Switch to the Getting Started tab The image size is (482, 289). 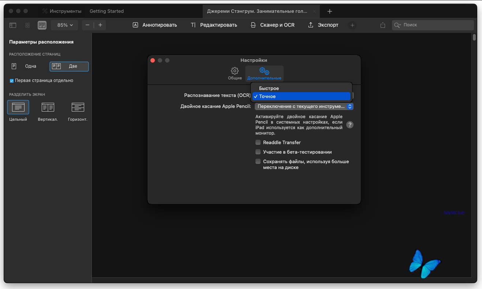pyautogui.click(x=107, y=11)
